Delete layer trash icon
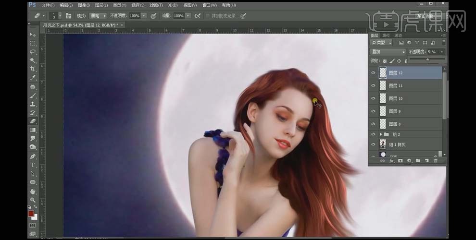 (x=436, y=161)
